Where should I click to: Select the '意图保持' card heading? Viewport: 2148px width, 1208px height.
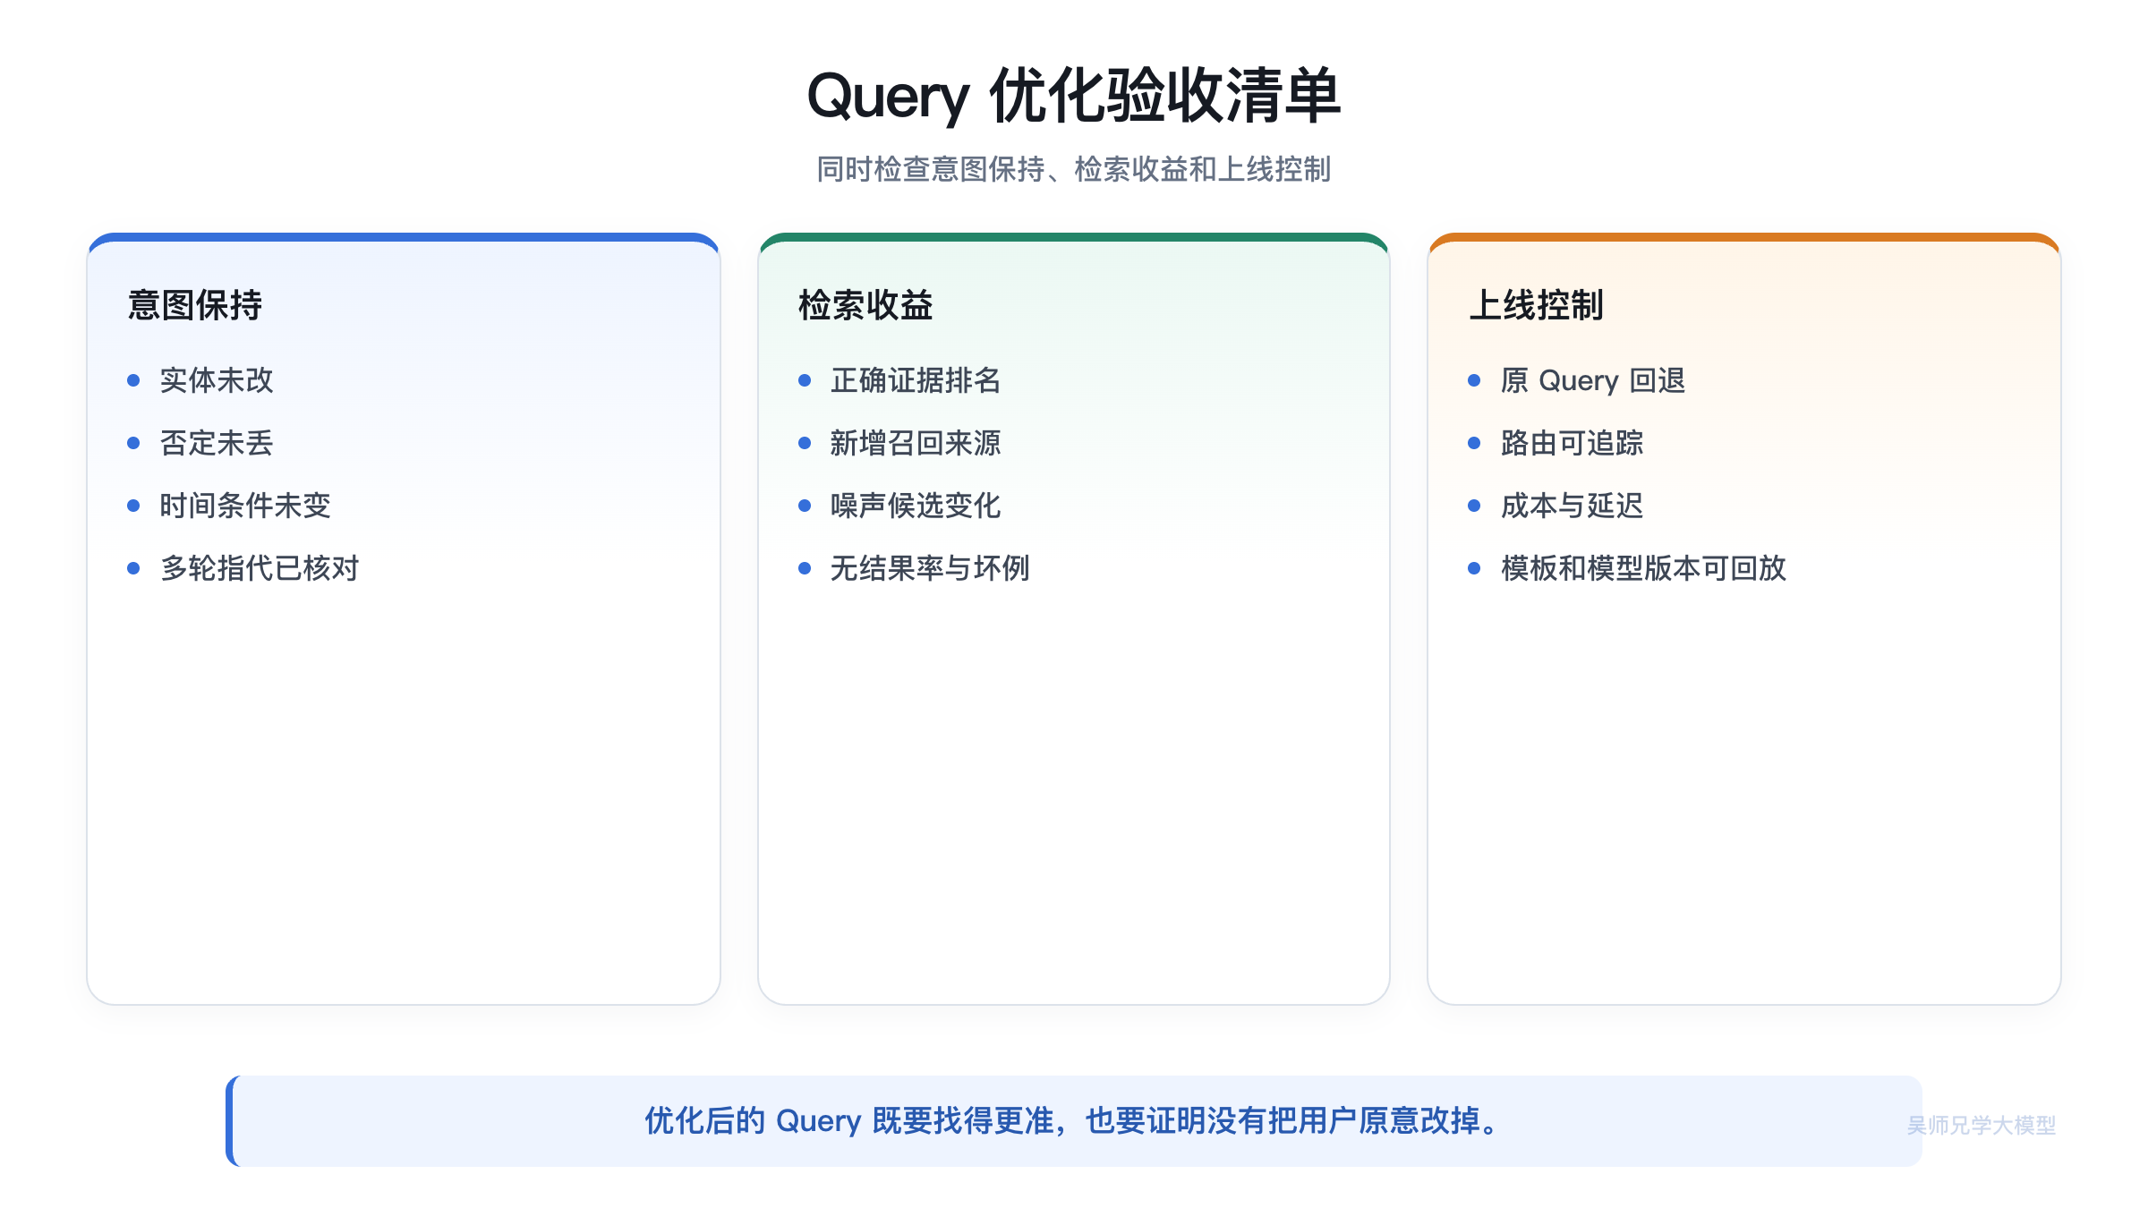click(195, 305)
